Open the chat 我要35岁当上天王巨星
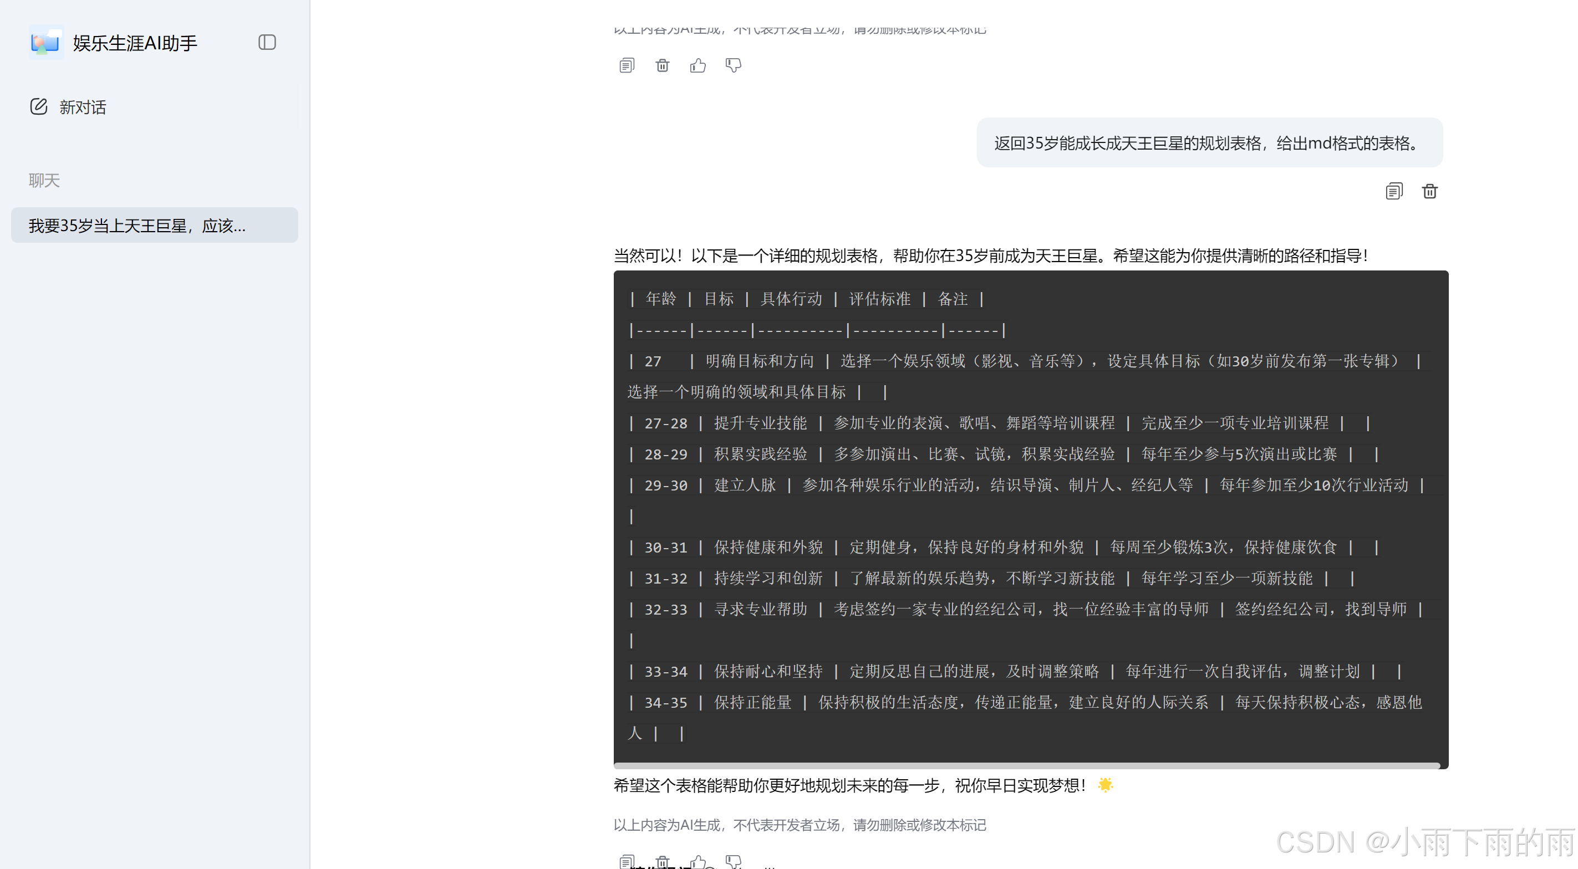Screen dimensions: 1578x869 point(154,225)
